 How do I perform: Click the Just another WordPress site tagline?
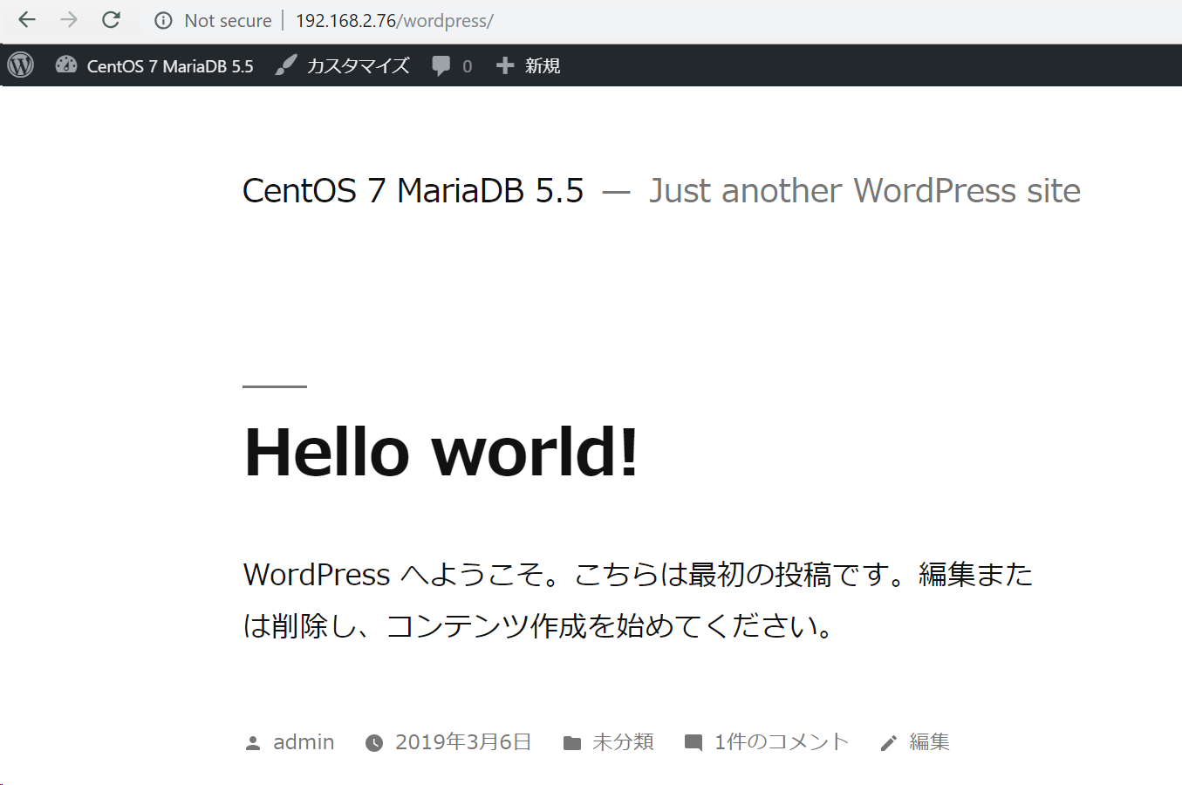pos(864,190)
